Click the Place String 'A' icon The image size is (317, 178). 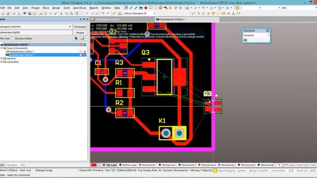233,13
